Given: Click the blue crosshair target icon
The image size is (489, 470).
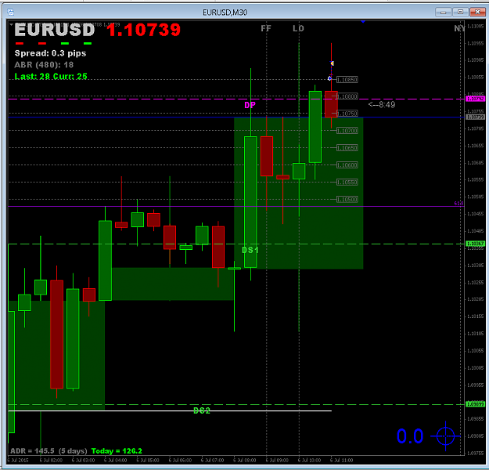Looking at the screenshot, I should point(445,436).
